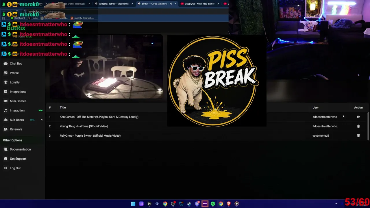Mute the BotRix Cloud Streaming tab audio
This screenshot has height=208, width=370.
pyautogui.click(x=171, y=4)
